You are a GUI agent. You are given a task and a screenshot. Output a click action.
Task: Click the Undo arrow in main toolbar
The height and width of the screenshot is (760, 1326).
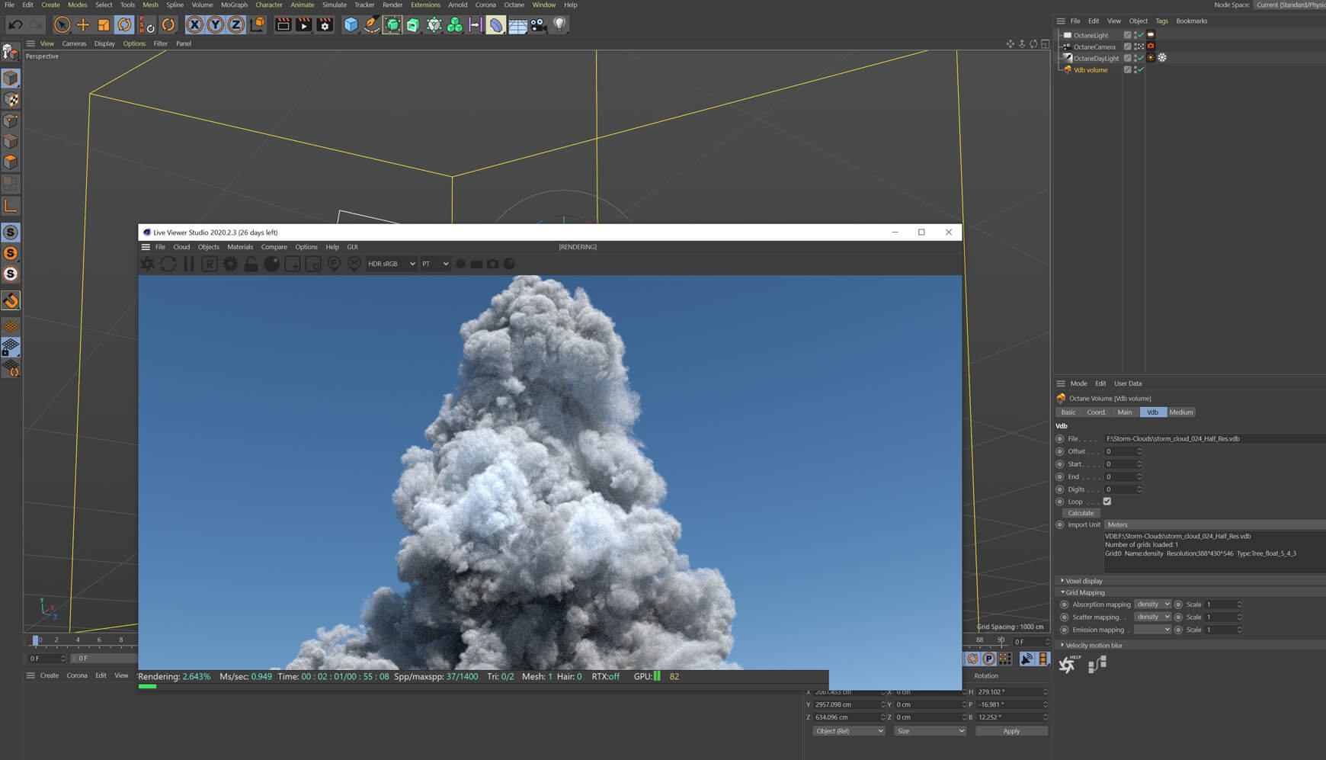15,25
